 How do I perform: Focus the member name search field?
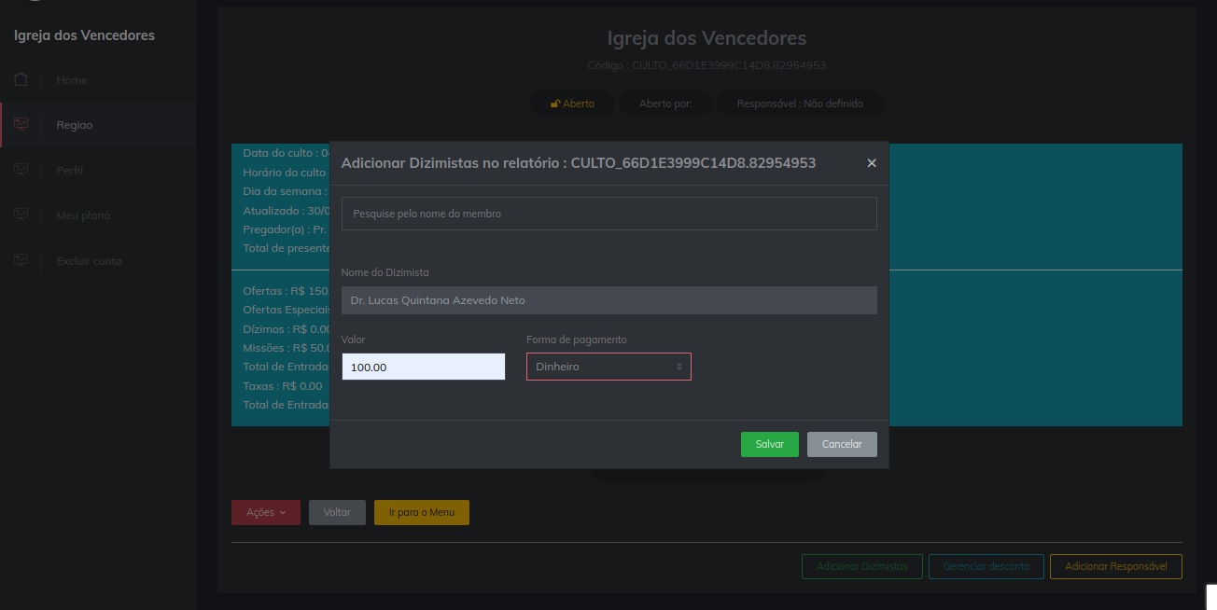608,214
